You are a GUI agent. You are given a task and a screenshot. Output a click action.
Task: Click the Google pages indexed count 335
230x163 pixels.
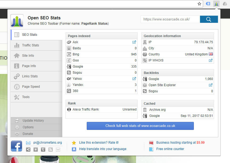pyautogui.click(x=134, y=67)
